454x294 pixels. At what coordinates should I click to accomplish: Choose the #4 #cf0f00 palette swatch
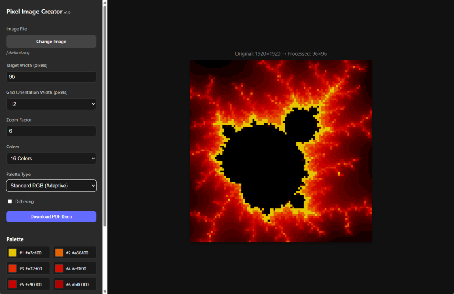pos(59,268)
